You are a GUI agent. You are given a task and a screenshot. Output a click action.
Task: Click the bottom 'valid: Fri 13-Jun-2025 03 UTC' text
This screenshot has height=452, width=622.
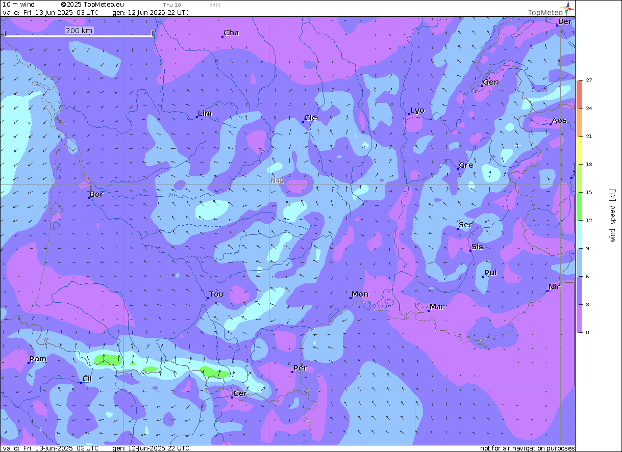click(51, 448)
